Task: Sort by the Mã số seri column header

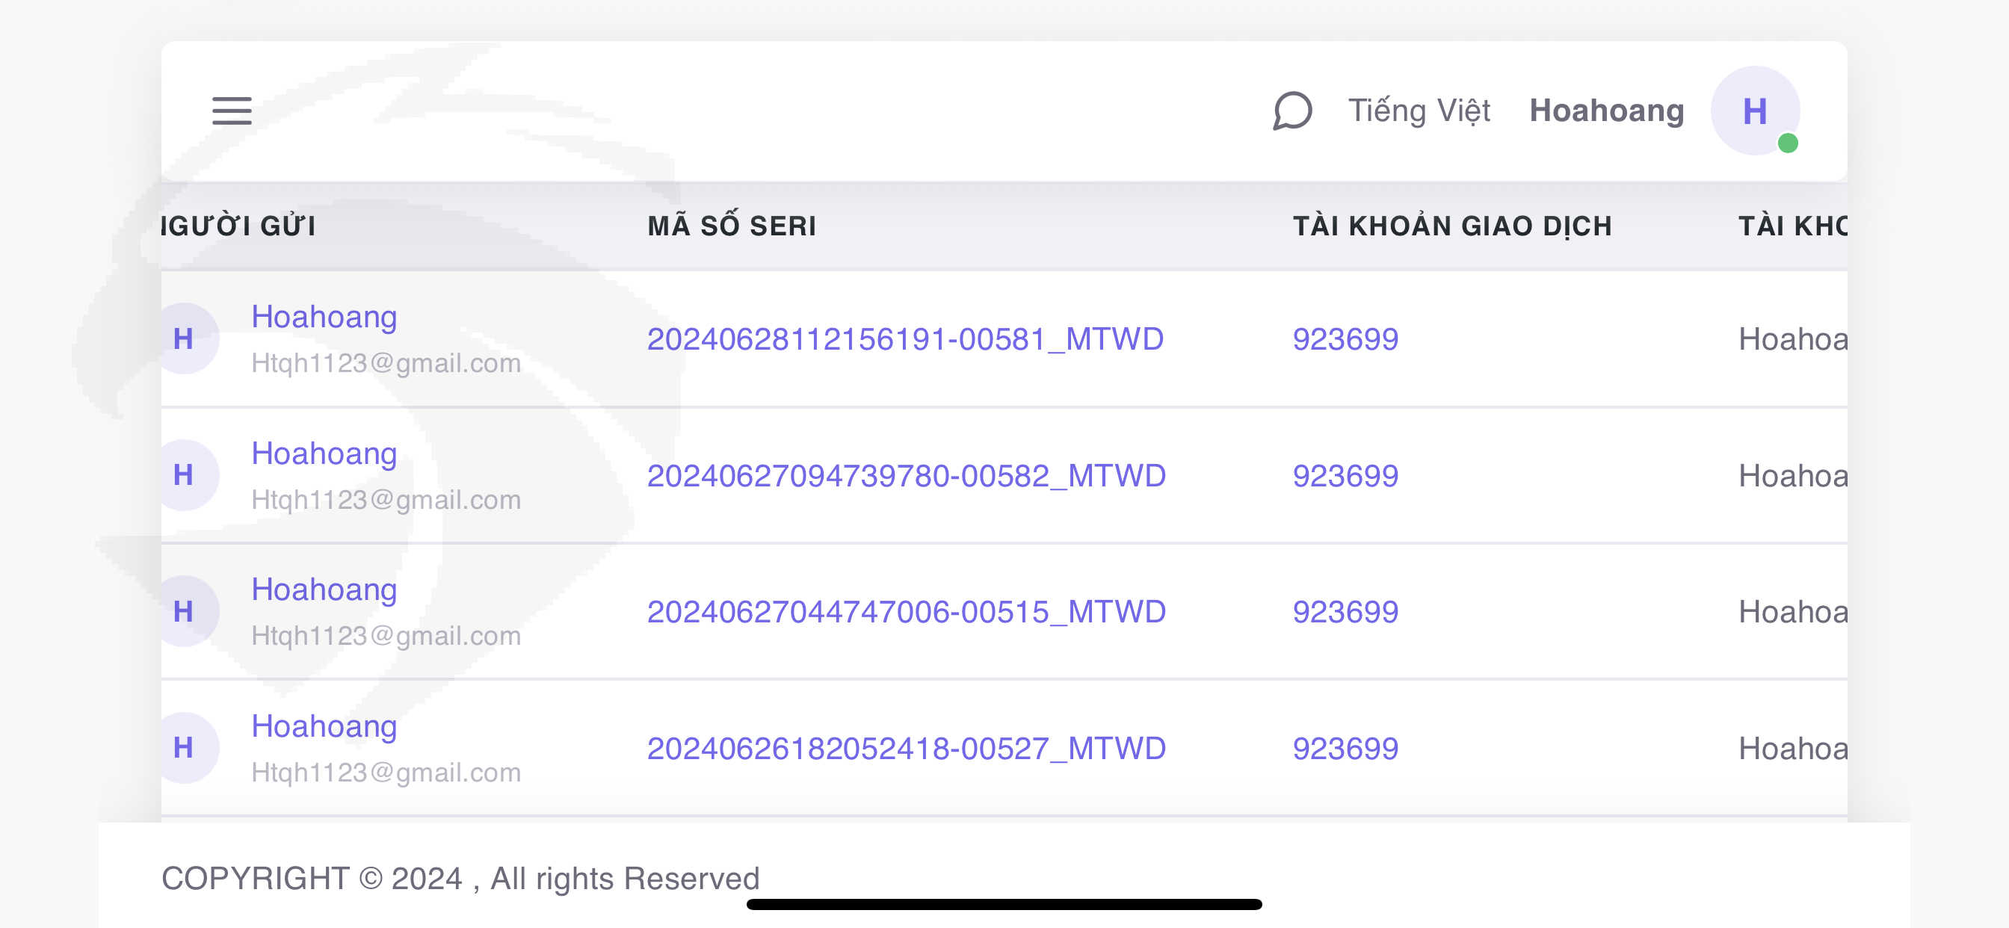Action: click(732, 226)
